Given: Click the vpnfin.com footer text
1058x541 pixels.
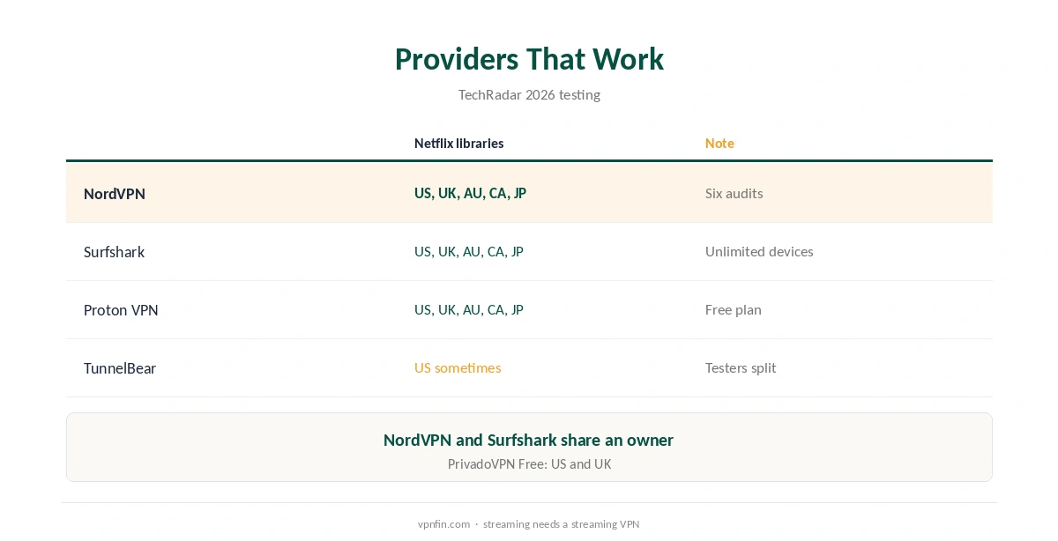Looking at the screenshot, I should [x=443, y=523].
